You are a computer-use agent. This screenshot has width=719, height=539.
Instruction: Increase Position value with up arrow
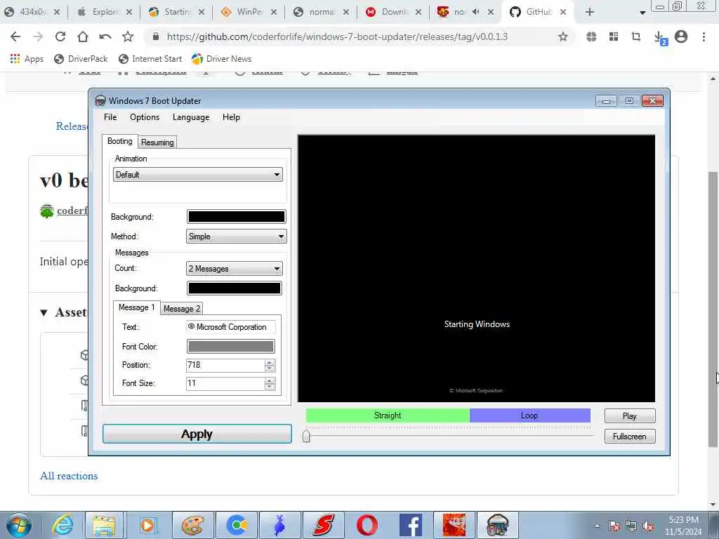pos(270,363)
